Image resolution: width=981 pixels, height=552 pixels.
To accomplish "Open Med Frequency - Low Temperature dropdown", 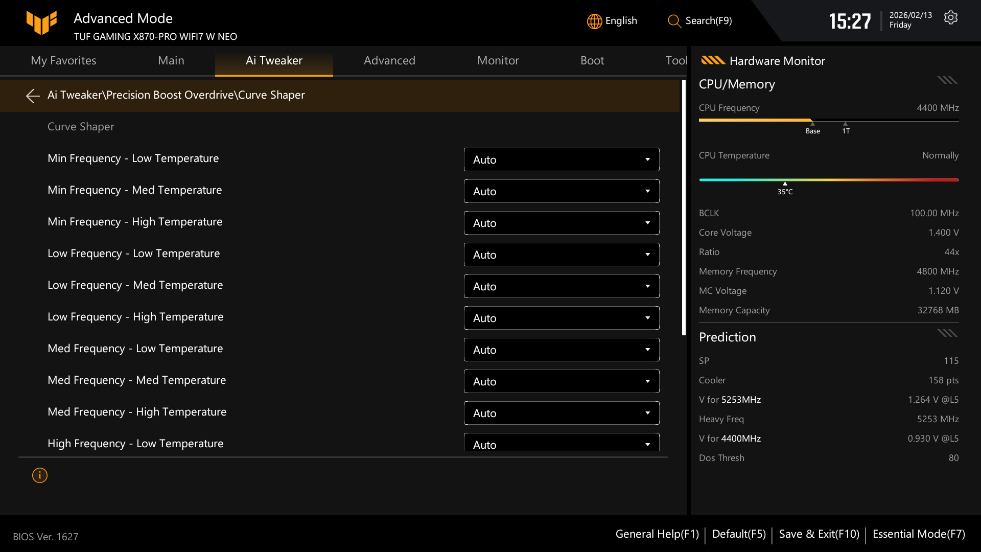I will (x=561, y=349).
